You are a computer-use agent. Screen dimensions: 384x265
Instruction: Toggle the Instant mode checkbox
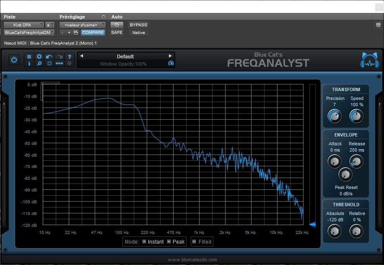pos(144,241)
